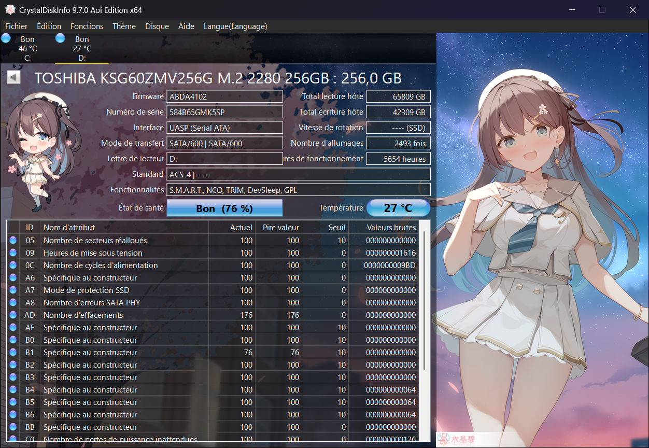Click the Pire valeur column header
The width and height of the screenshot is (649, 448).
coord(278,227)
